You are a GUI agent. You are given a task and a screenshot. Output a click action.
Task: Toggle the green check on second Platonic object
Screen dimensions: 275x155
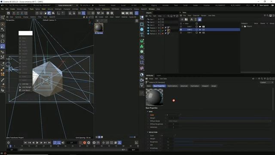163,31
